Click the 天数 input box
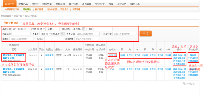 tap(56, 29)
